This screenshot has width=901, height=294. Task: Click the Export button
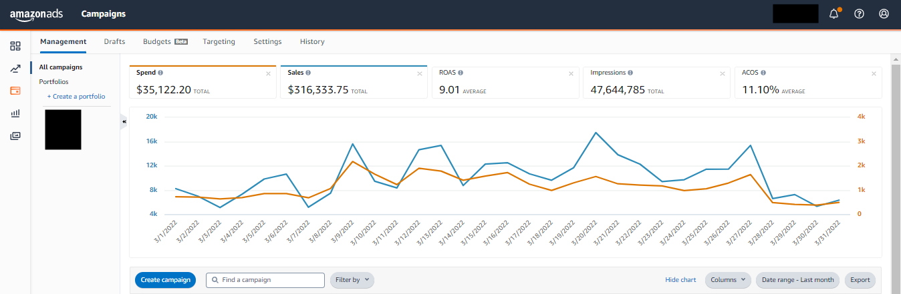click(x=860, y=280)
